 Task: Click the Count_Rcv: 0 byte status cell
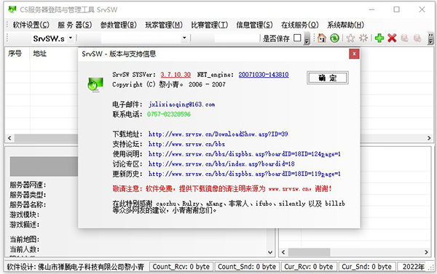point(181,267)
